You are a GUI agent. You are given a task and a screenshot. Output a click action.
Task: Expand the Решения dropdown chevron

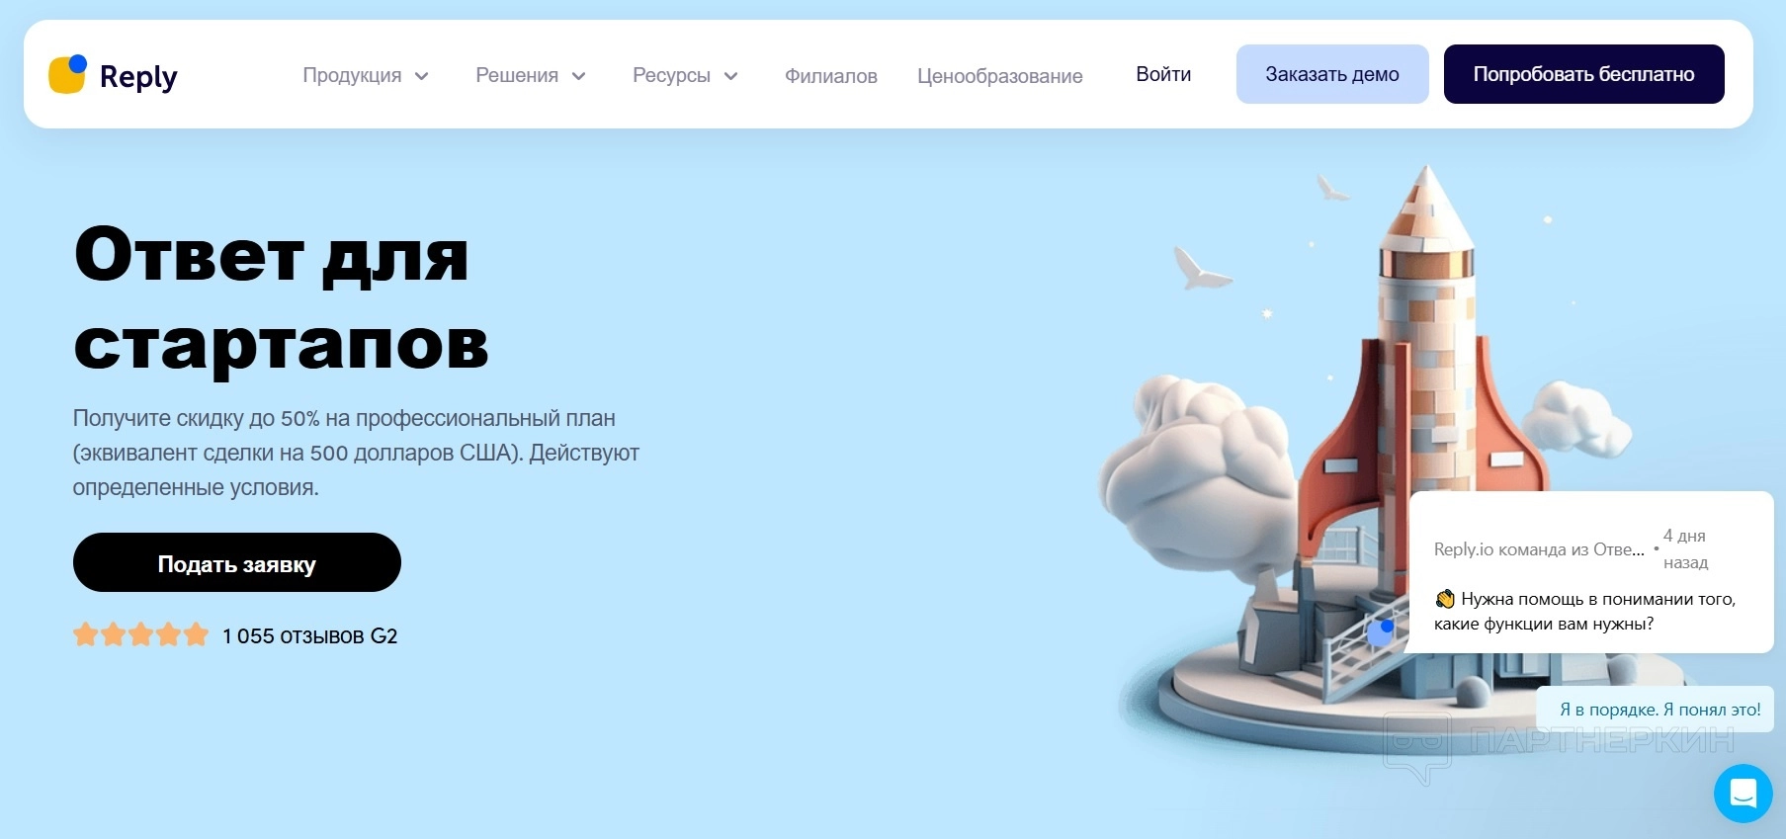click(579, 76)
